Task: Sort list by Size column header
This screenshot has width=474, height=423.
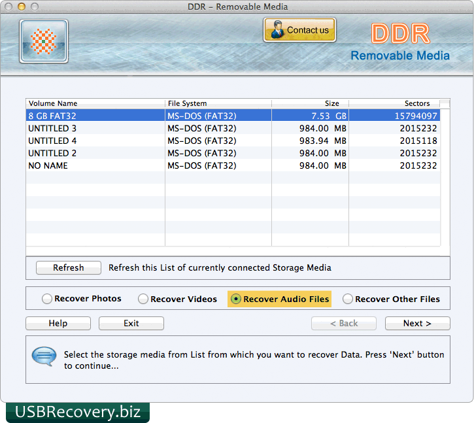Action: click(310, 103)
